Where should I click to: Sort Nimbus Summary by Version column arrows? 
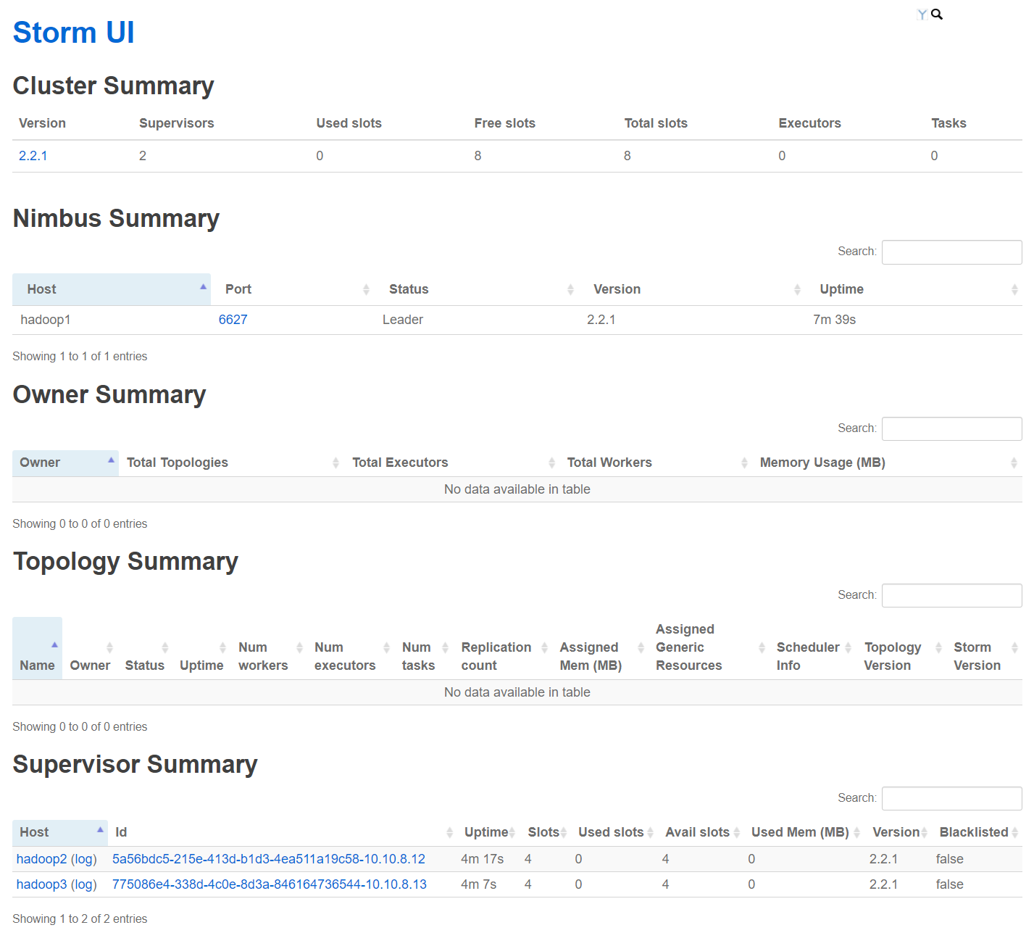797,289
